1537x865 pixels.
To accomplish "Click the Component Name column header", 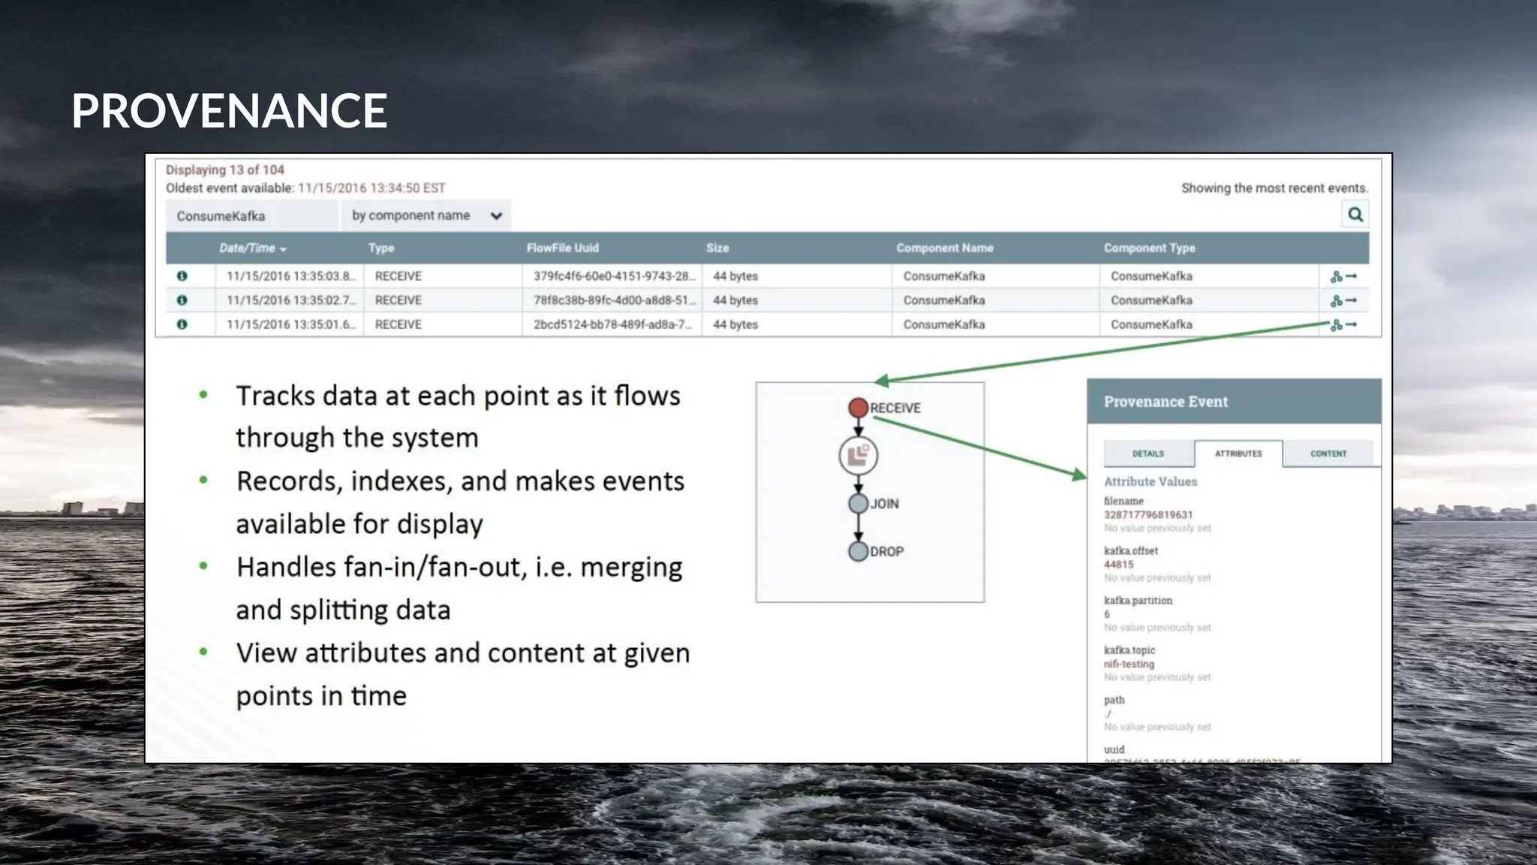I will click(x=945, y=248).
